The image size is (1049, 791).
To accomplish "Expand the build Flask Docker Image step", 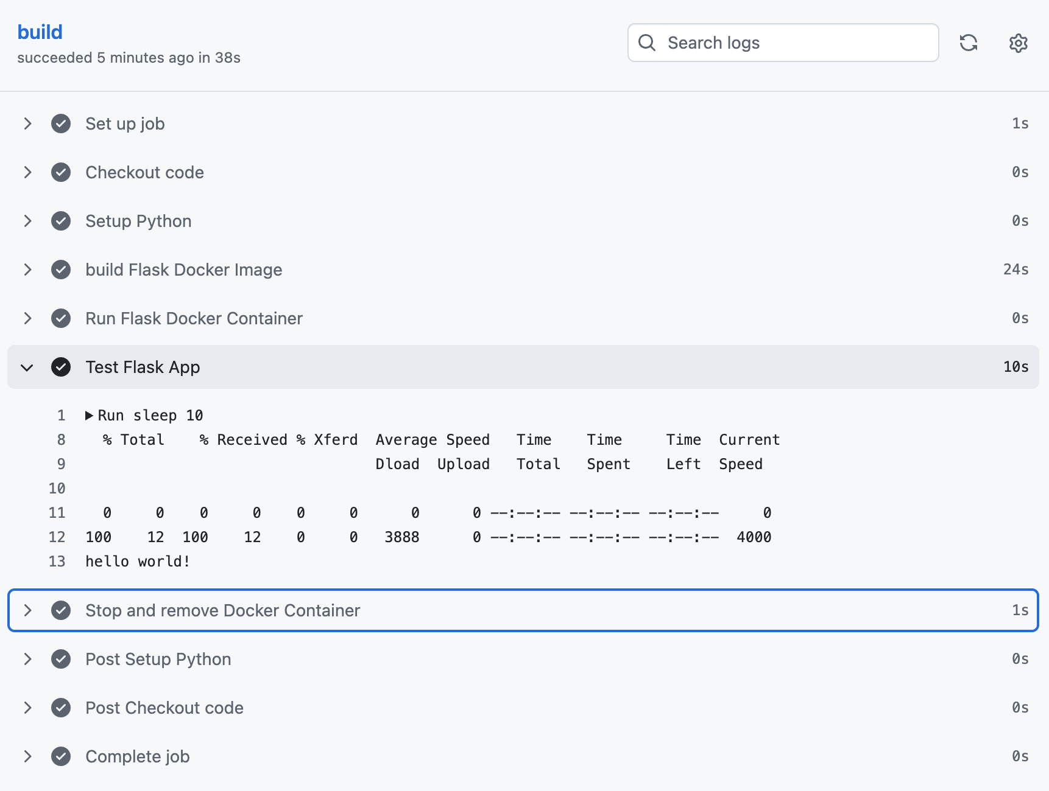I will (x=27, y=270).
